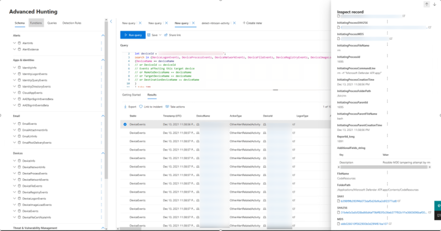Collapse the schema side pane arrow
The width and height of the screenshot is (441, 231).
111,21
